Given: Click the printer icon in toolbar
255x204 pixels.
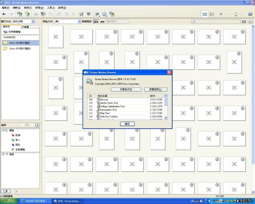Looking at the screenshot, I should (x=36, y=14).
